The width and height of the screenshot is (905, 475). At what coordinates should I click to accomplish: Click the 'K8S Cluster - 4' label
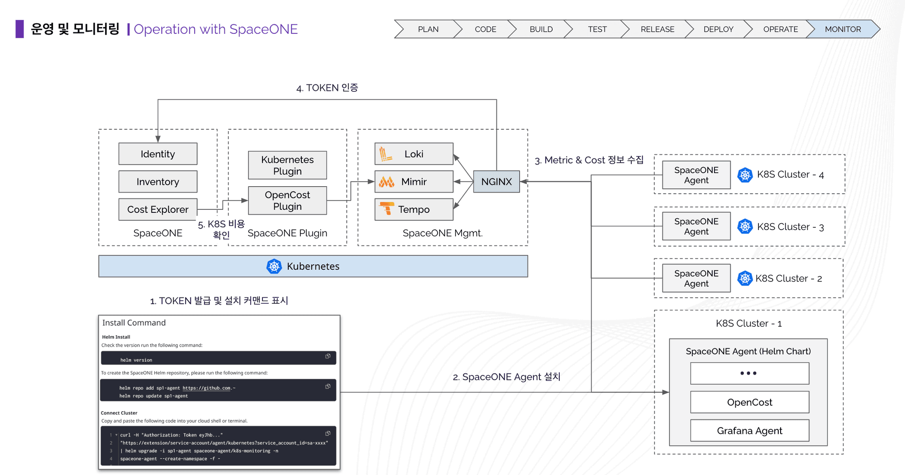point(791,174)
